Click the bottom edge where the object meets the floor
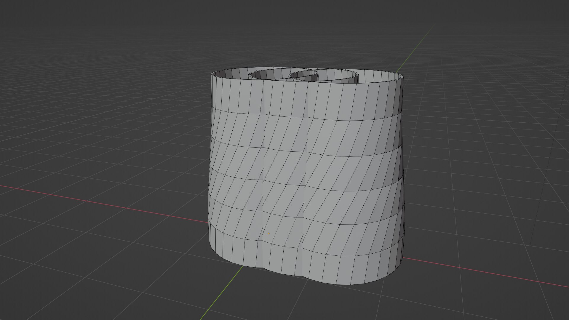 pos(341,284)
